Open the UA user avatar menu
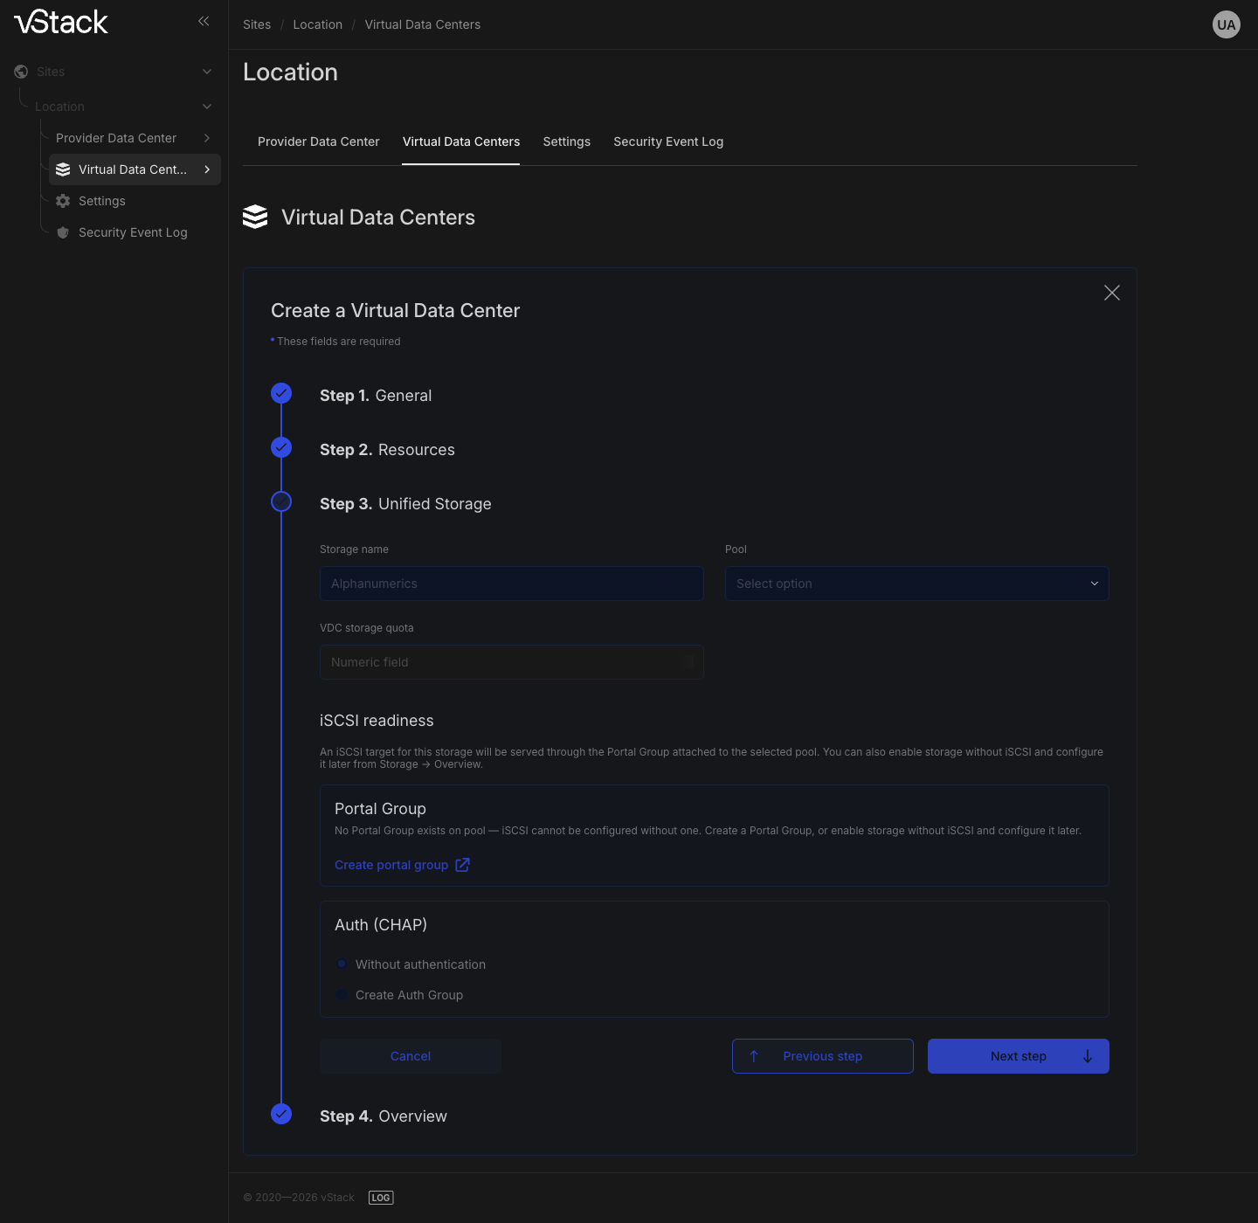Image resolution: width=1258 pixels, height=1223 pixels. 1227,24
